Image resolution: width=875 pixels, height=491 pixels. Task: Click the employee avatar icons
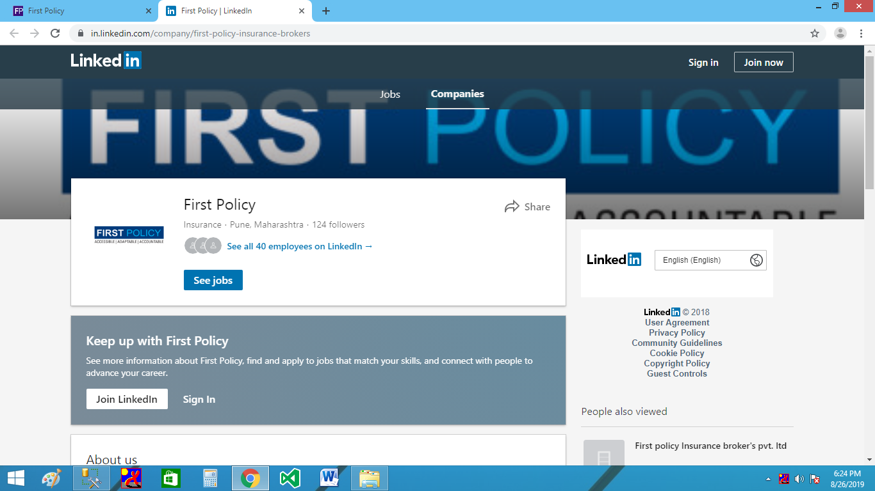pyautogui.click(x=202, y=245)
